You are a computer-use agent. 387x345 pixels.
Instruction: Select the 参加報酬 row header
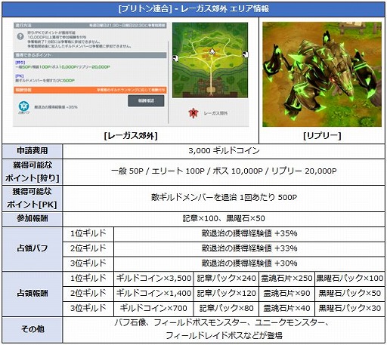(33, 219)
